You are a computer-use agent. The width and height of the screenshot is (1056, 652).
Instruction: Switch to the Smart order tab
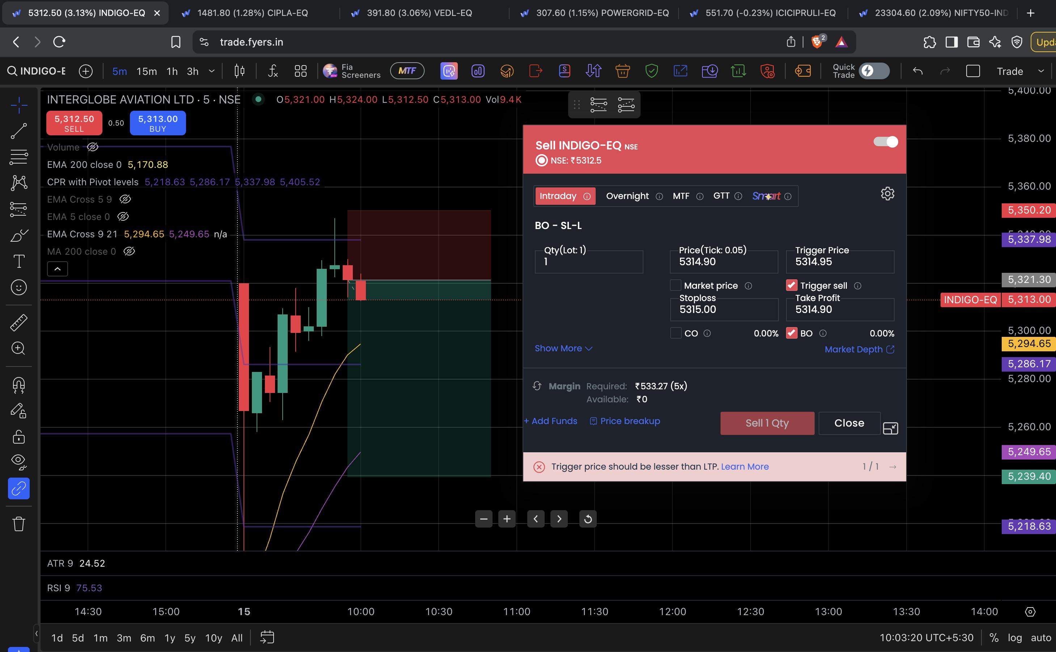772,196
